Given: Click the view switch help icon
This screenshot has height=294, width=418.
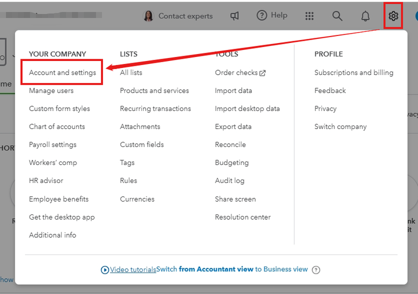Looking at the screenshot, I should pyautogui.click(x=316, y=270).
